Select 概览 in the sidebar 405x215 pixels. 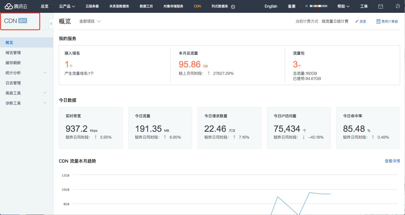coord(27,43)
